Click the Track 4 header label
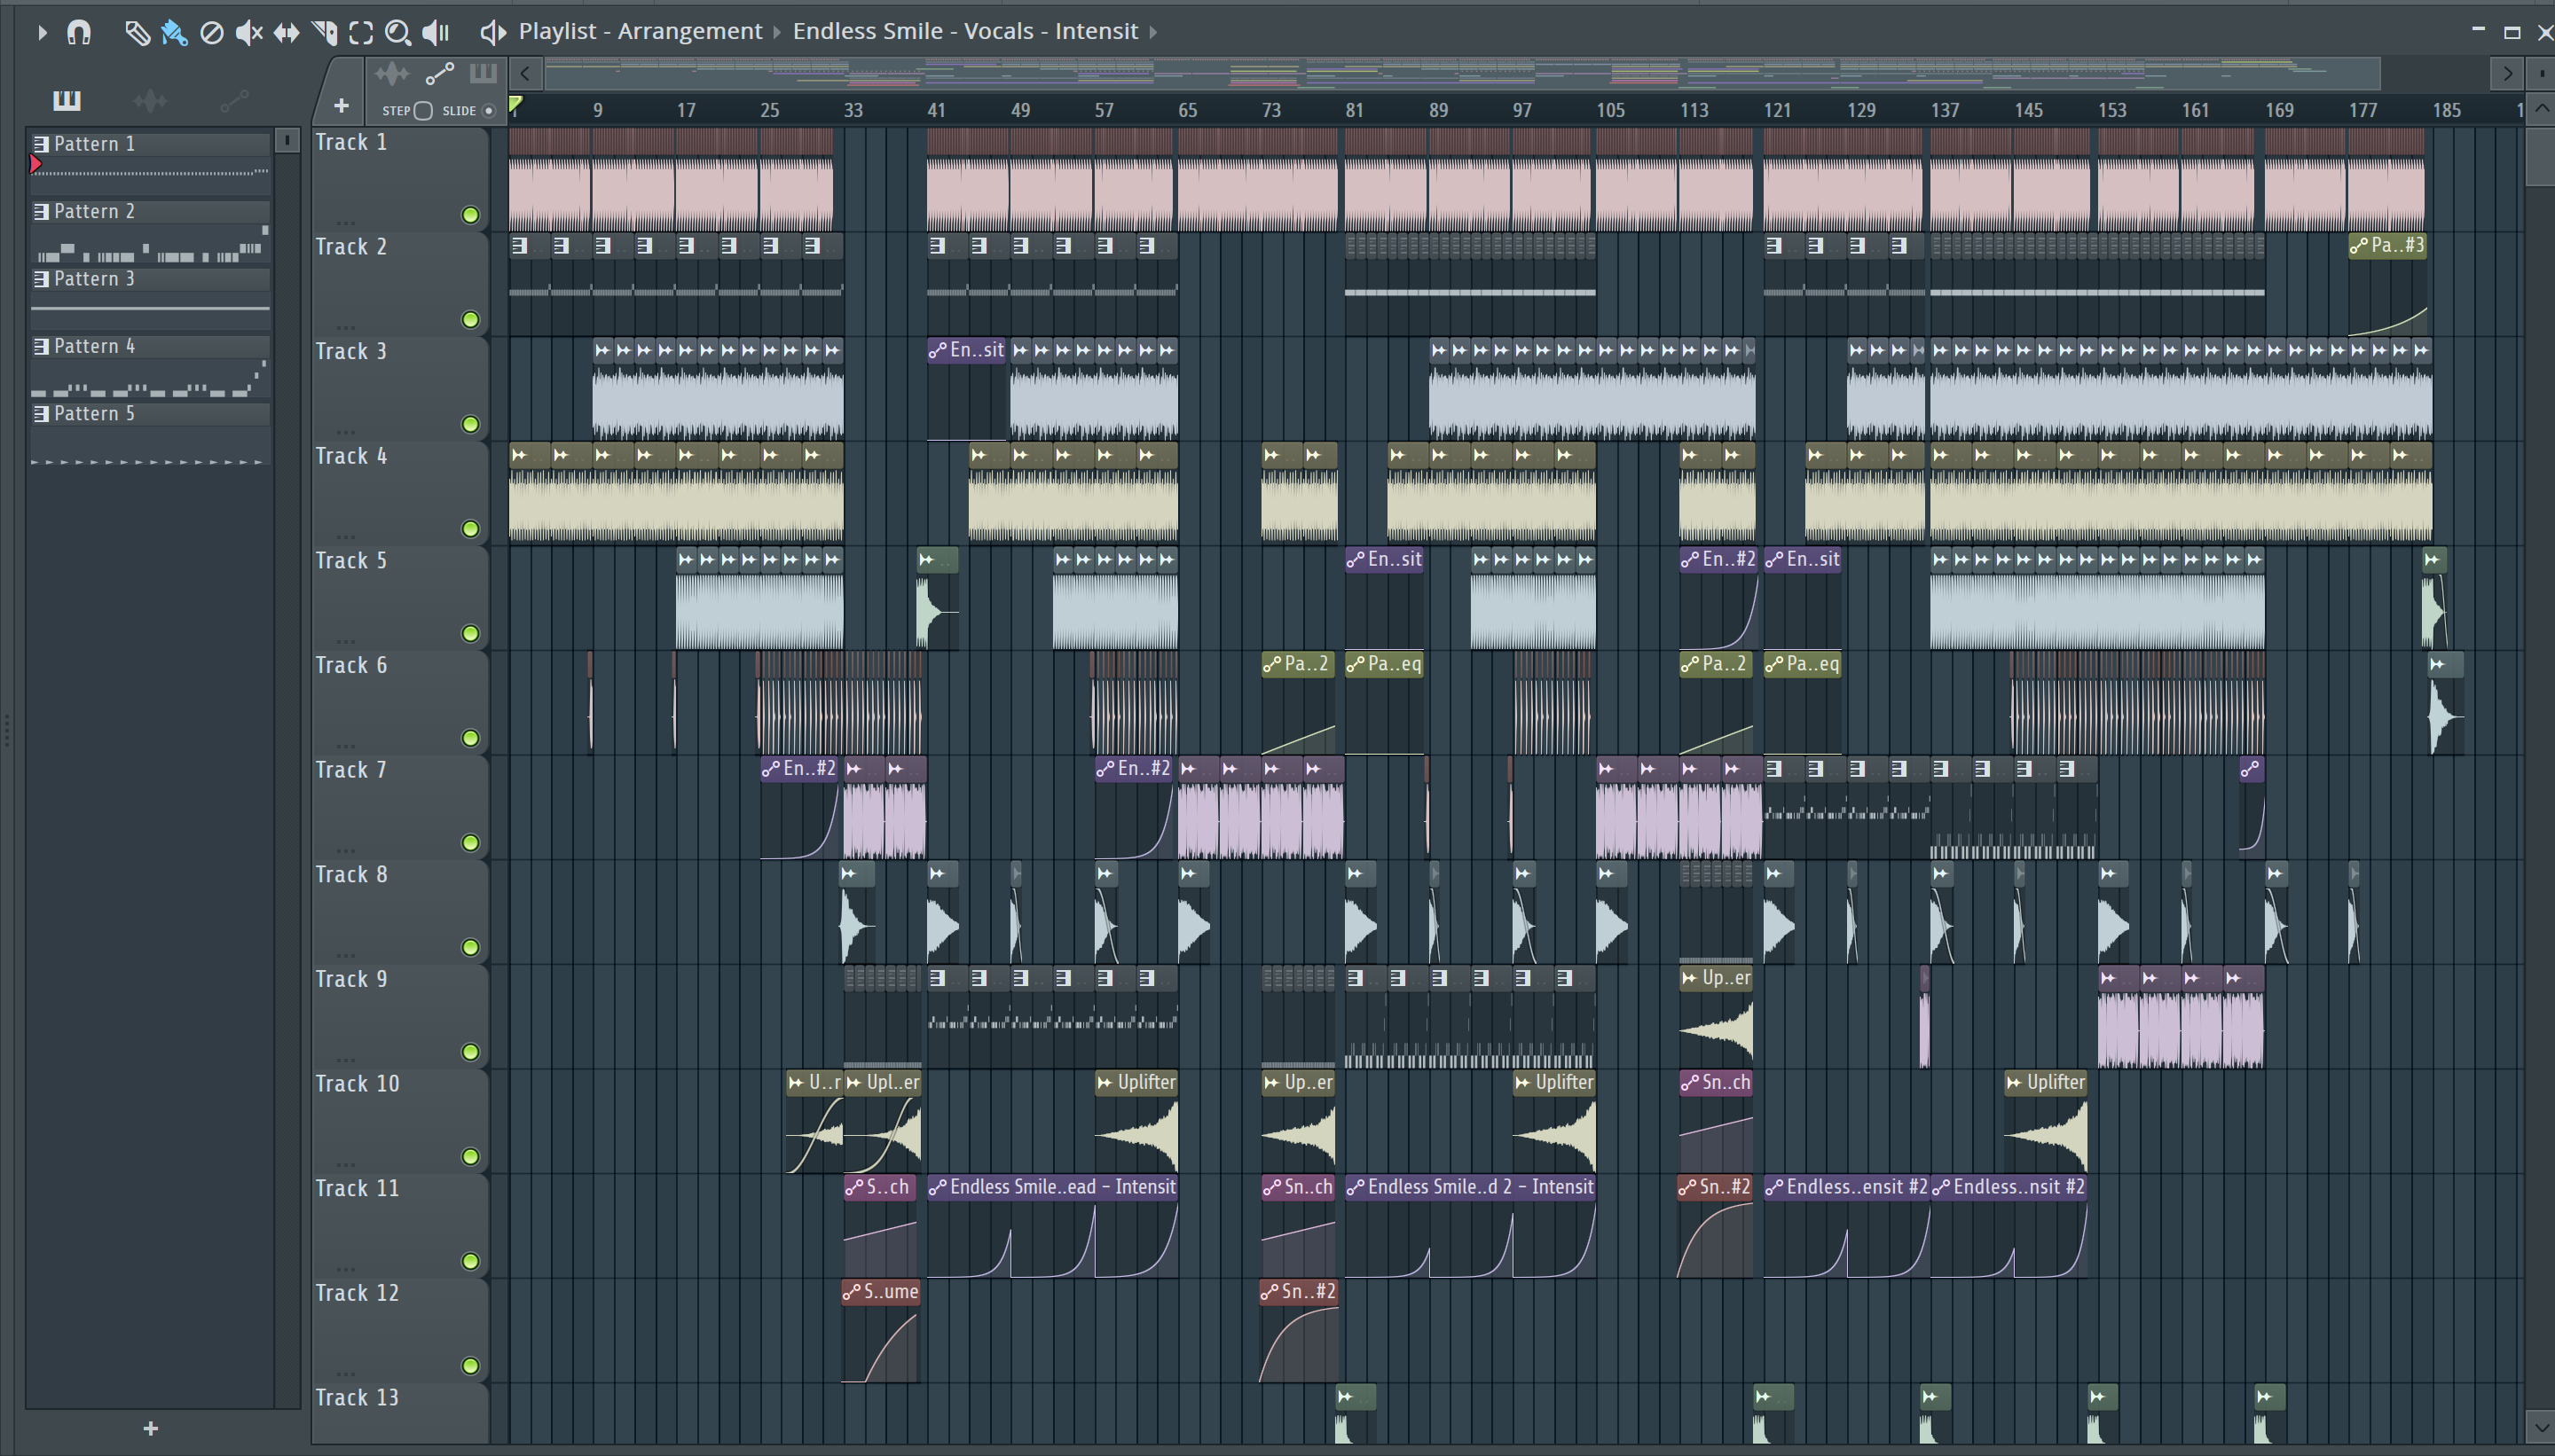 click(351, 456)
